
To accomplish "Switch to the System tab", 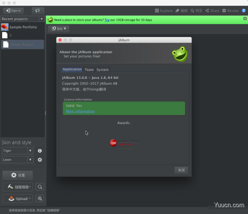I will (103, 70).
